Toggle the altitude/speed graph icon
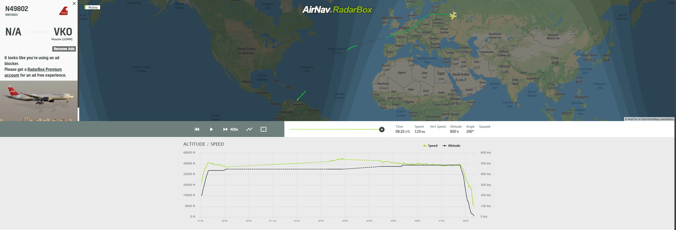The width and height of the screenshot is (676, 230). pos(249,129)
